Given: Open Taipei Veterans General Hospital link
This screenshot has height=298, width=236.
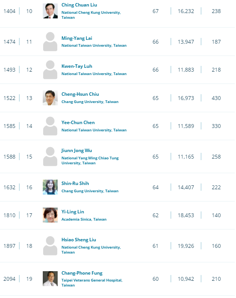Looking at the screenshot, I should (92, 283).
